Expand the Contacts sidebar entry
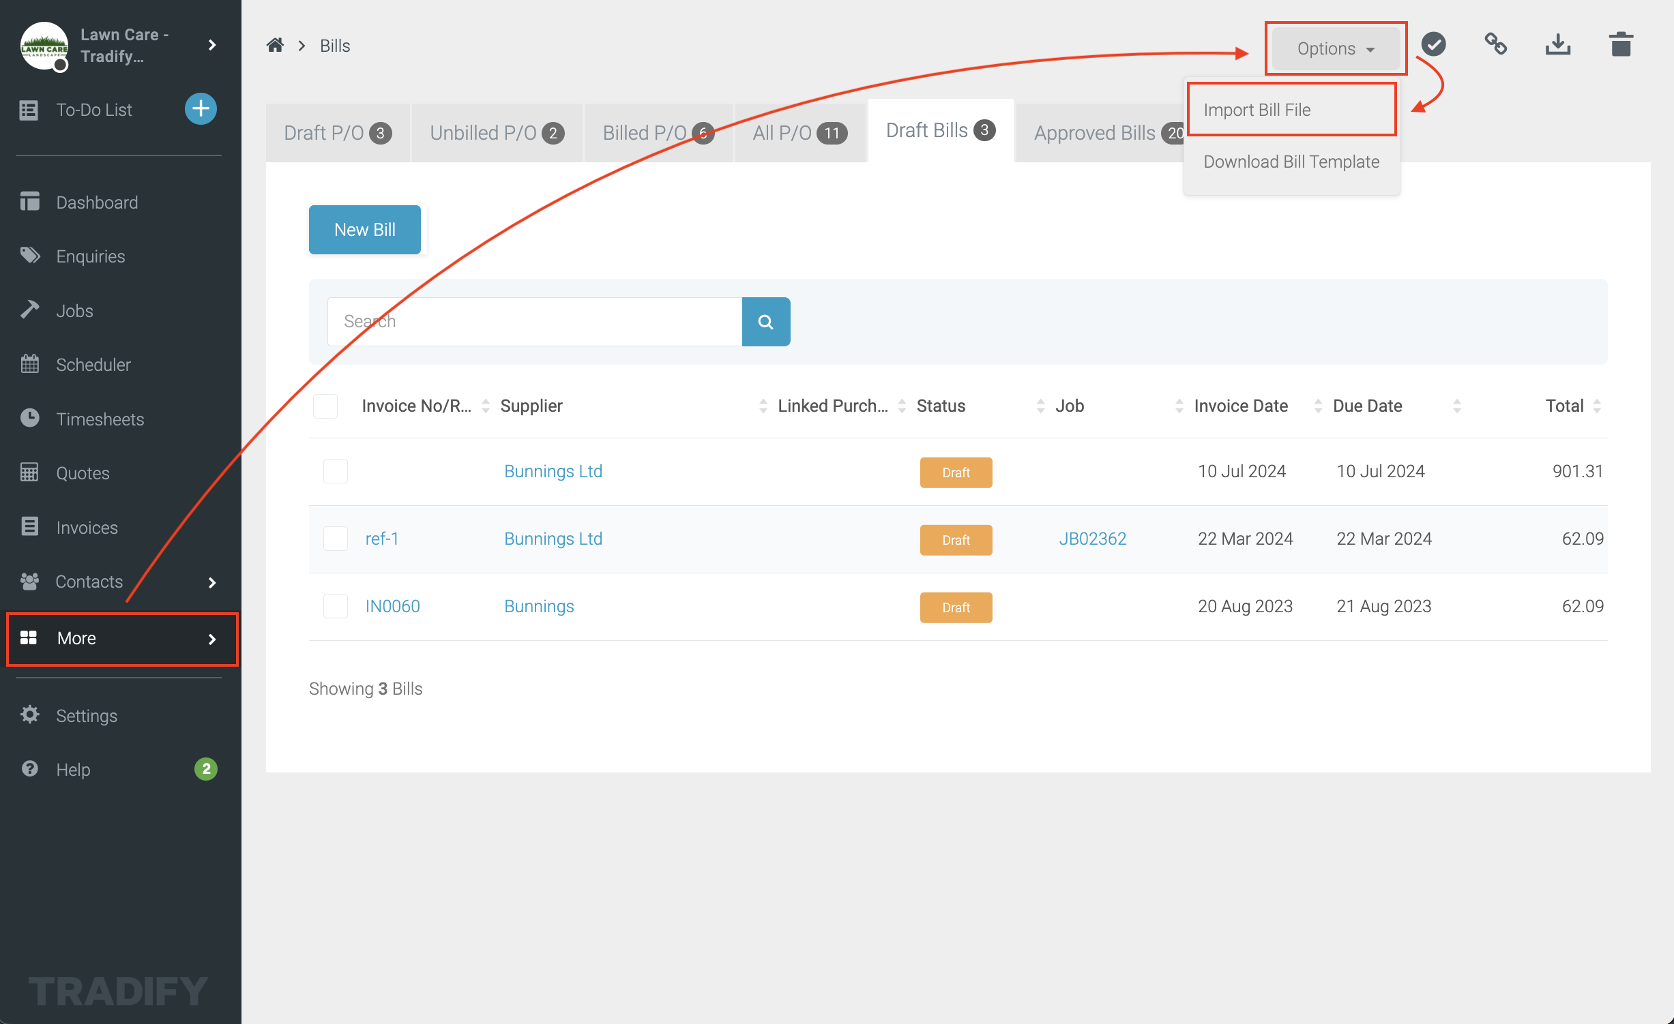This screenshot has width=1674, height=1024. [89, 582]
